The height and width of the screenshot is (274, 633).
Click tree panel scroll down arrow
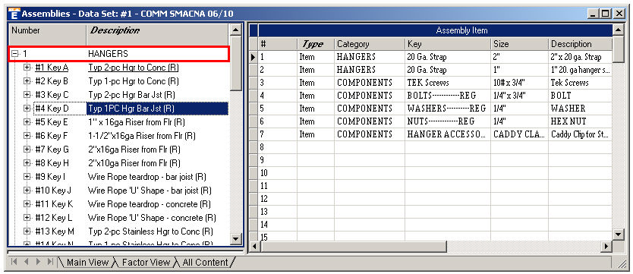[x=235, y=238]
